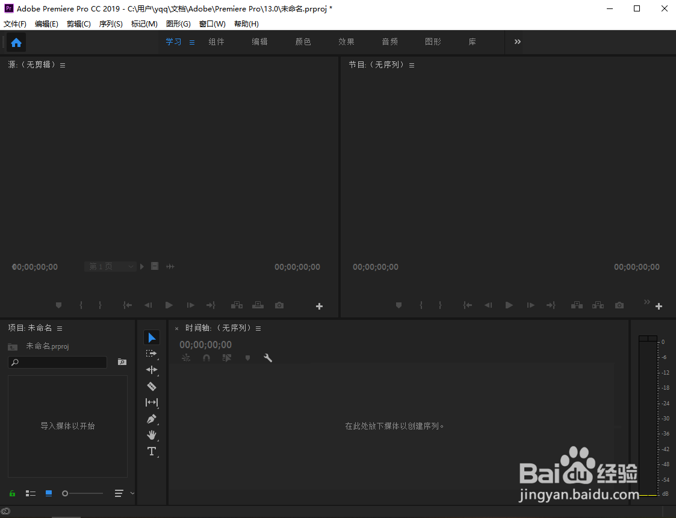Click Extract icon in program monitor
Image resolution: width=676 pixels, height=518 pixels.
[x=598, y=305]
